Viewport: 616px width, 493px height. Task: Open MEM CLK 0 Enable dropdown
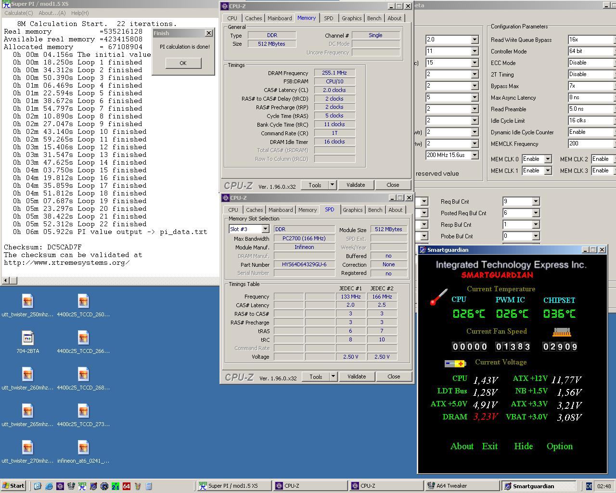548,159
